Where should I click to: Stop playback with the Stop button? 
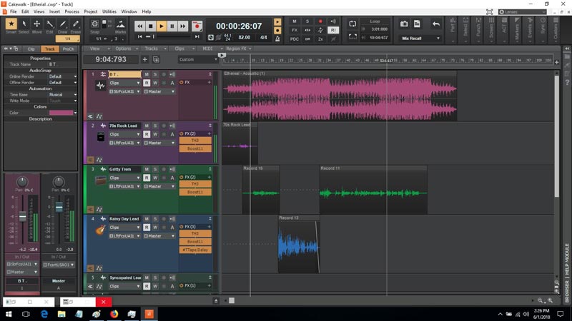coord(150,26)
